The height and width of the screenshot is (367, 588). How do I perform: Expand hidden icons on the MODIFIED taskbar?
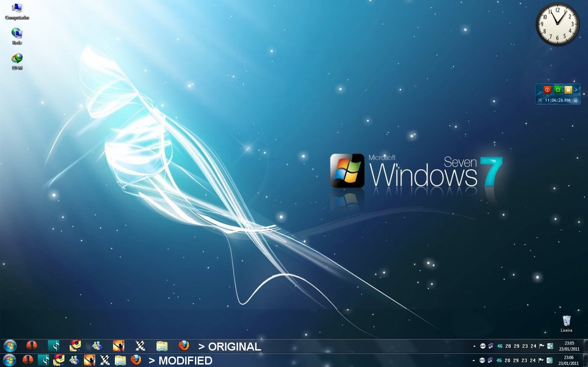pyautogui.click(x=474, y=360)
